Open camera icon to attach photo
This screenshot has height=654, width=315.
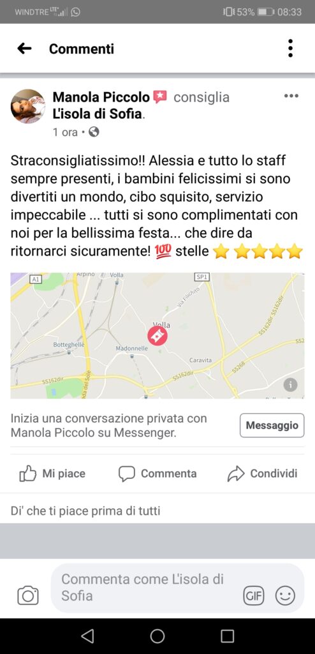[28, 595]
